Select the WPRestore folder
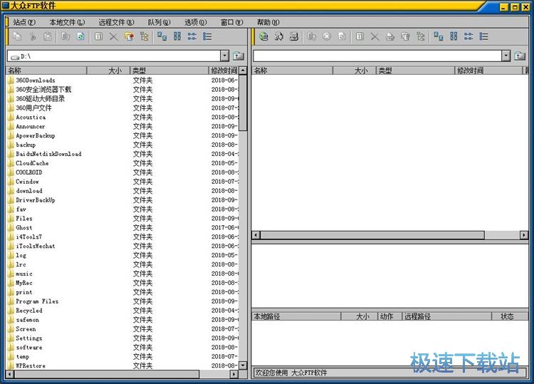 (31, 365)
